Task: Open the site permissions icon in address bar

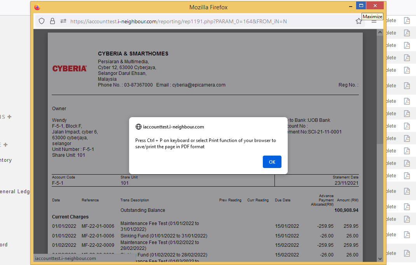Action: (x=63, y=21)
